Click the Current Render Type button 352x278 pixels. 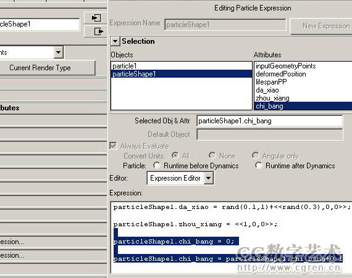[x=48, y=68]
